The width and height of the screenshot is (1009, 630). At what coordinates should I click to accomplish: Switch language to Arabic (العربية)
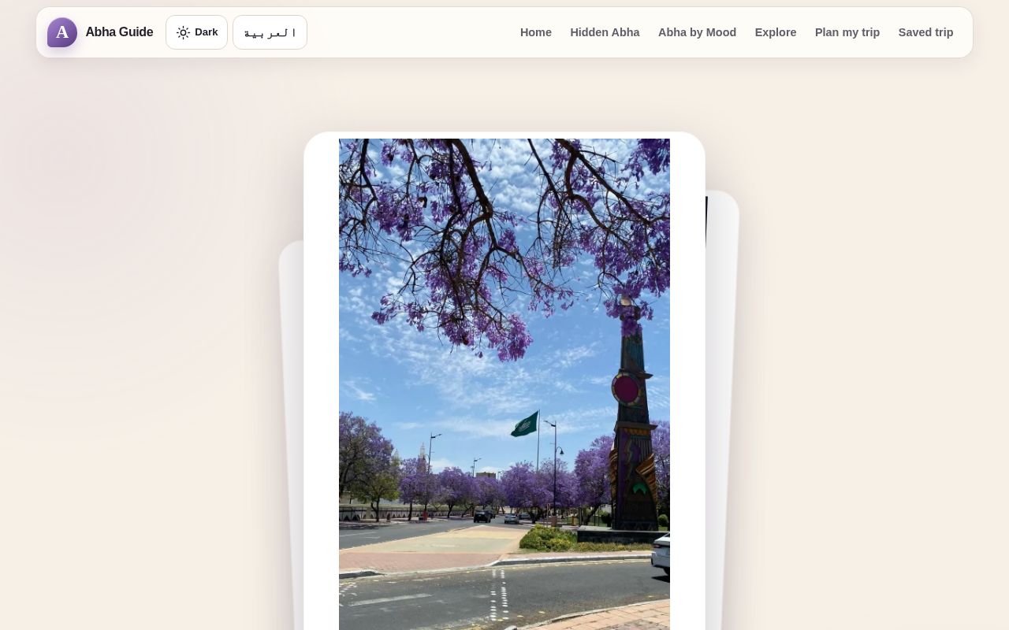coord(270,32)
